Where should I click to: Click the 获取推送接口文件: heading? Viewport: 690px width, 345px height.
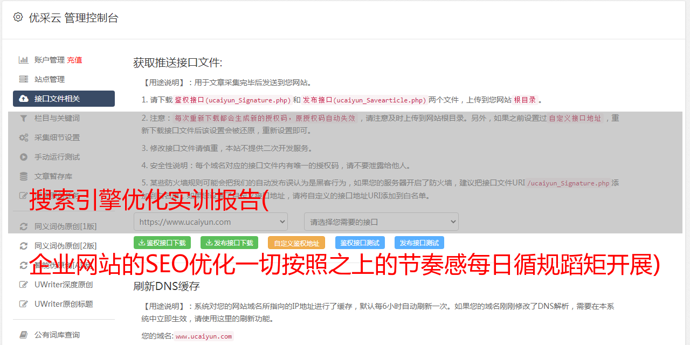coord(178,63)
